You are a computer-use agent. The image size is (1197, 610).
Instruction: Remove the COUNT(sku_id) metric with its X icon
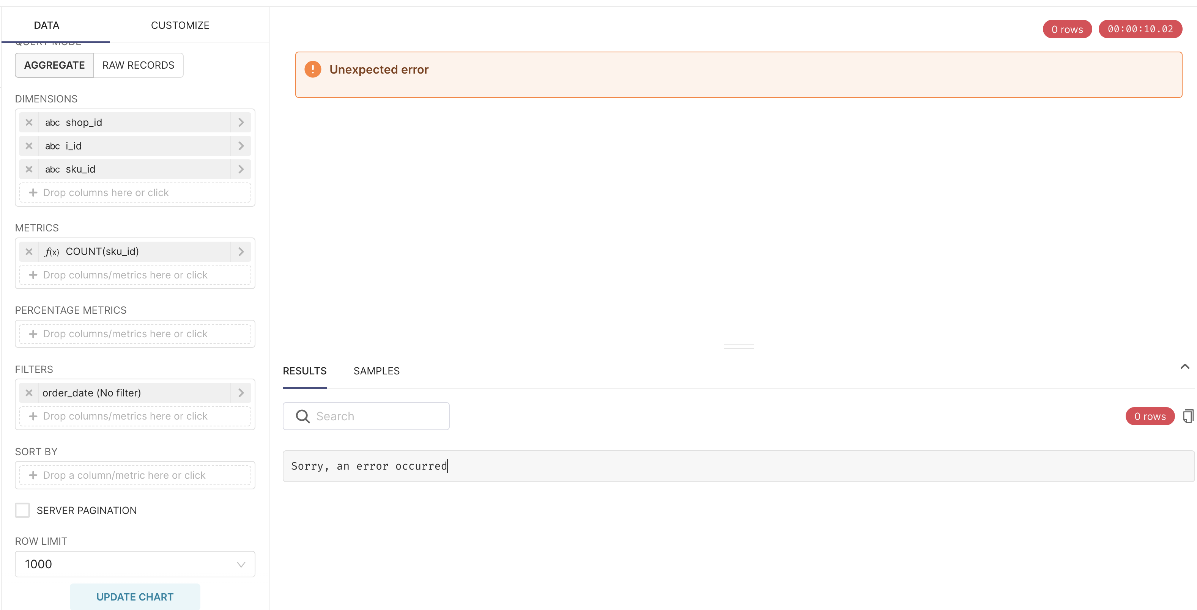coord(29,252)
